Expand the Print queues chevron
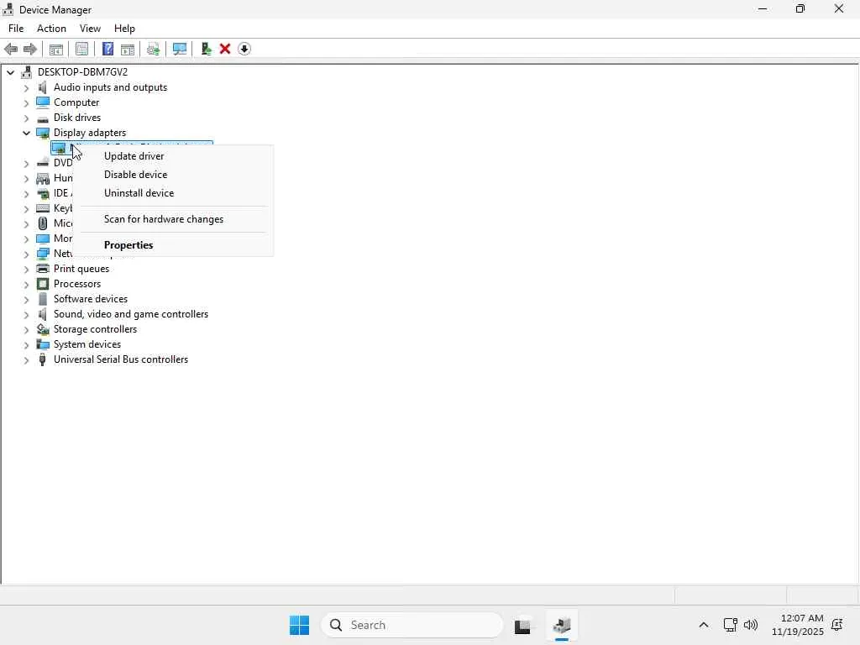Screen dimensions: 860x645 26,270
